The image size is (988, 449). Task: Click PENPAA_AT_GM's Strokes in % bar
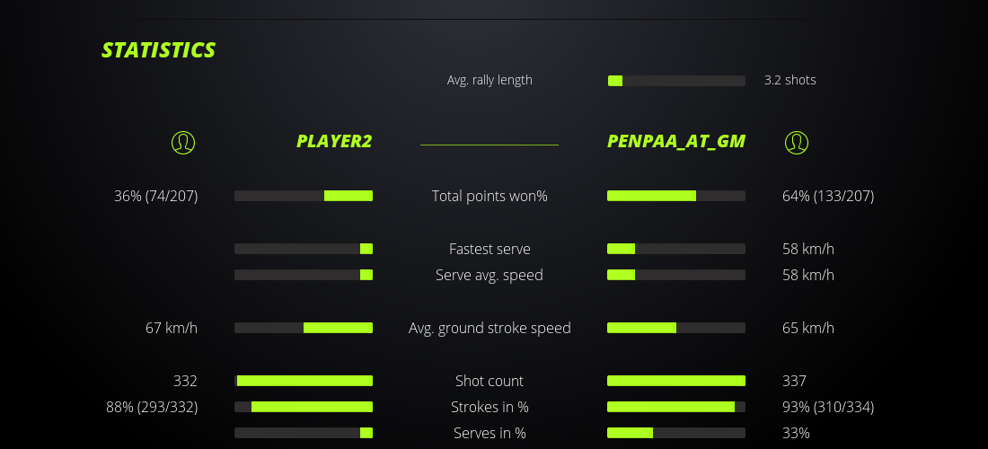[676, 407]
